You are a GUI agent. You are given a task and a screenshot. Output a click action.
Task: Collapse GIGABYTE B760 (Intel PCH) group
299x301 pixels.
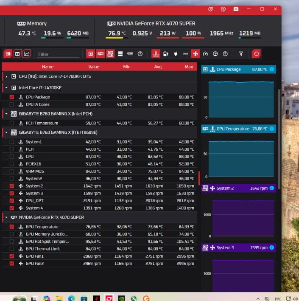pos(6,114)
